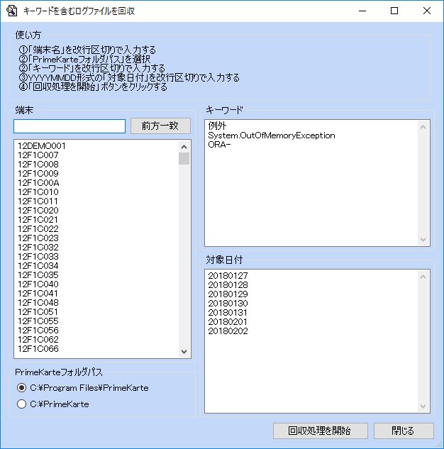Click the date 20180128
This screenshot has width=444, height=449.
coord(228,285)
